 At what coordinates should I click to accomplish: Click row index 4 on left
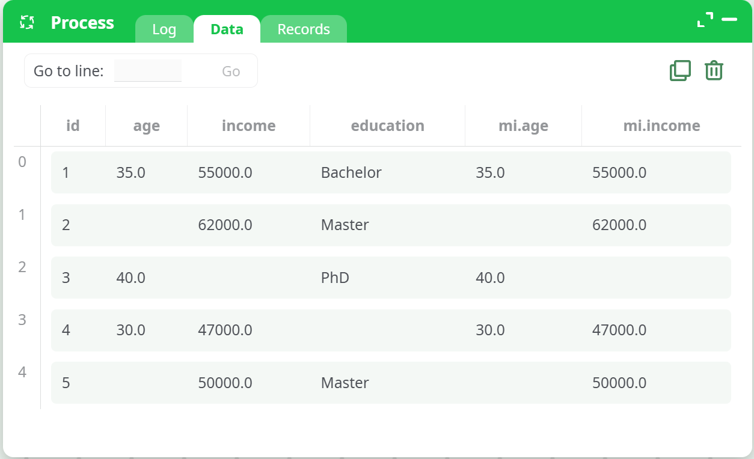22,372
